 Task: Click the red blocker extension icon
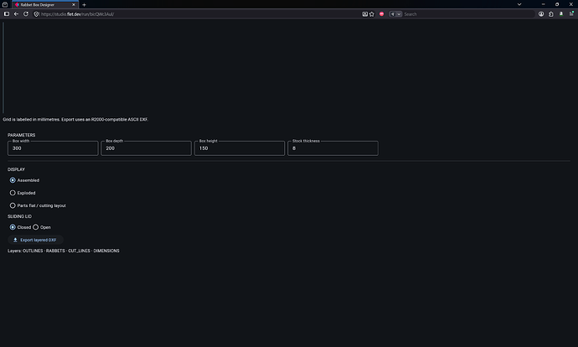tap(381, 14)
